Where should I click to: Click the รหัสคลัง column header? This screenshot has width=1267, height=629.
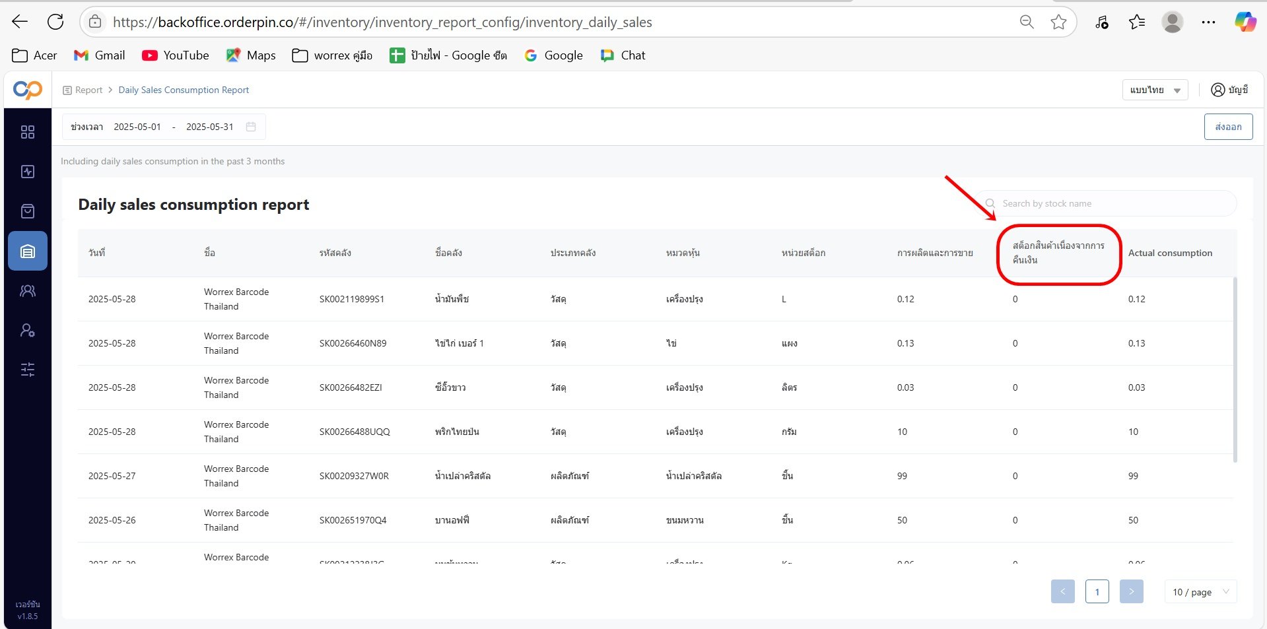(335, 253)
